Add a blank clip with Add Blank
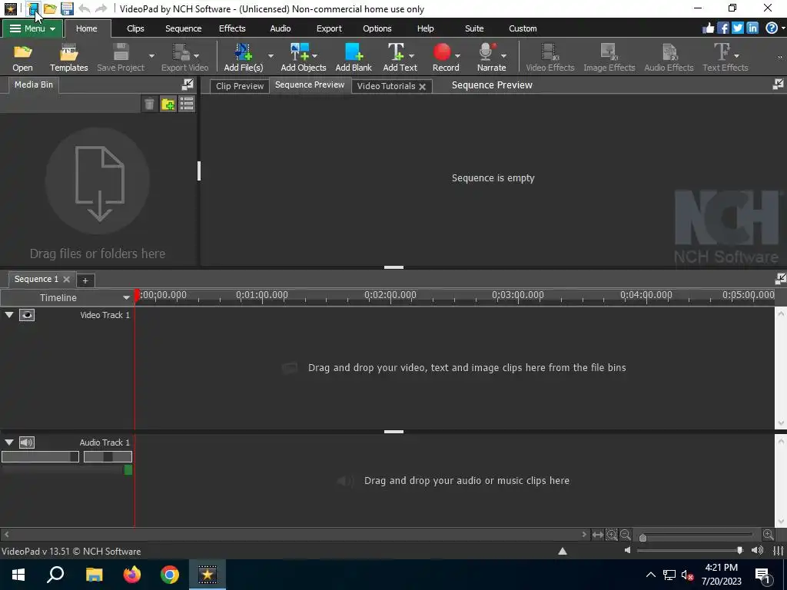Image resolution: width=787 pixels, height=590 pixels. [354, 58]
